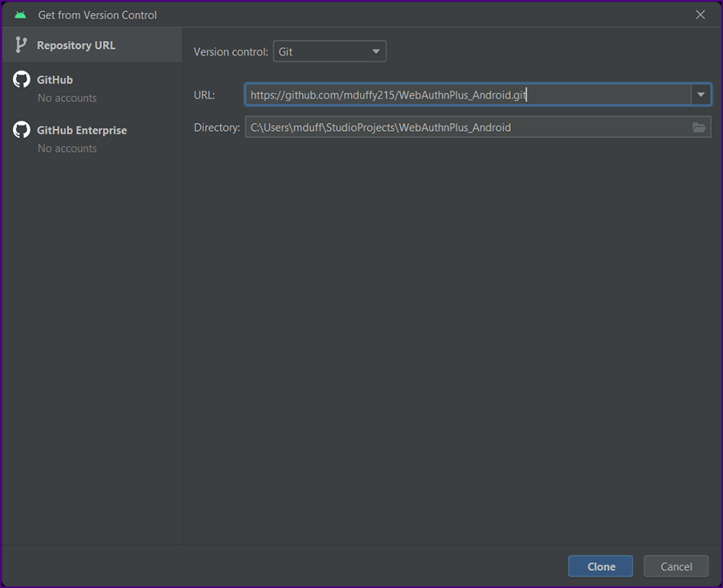
Task: Switch to the GitHub Enterprise section
Action: pos(92,138)
